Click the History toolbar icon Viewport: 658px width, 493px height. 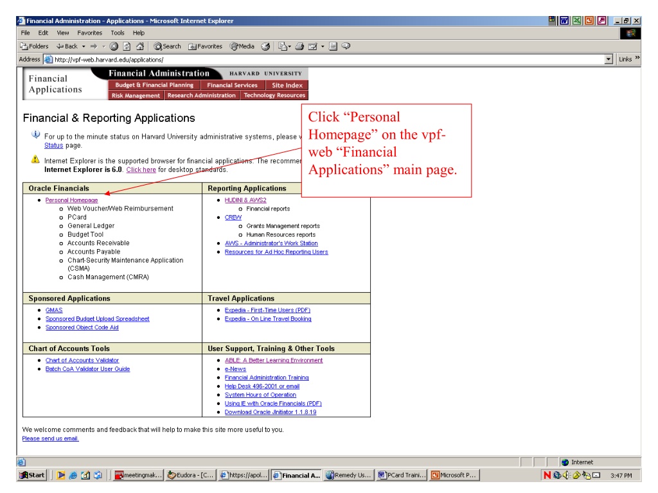[x=265, y=46]
